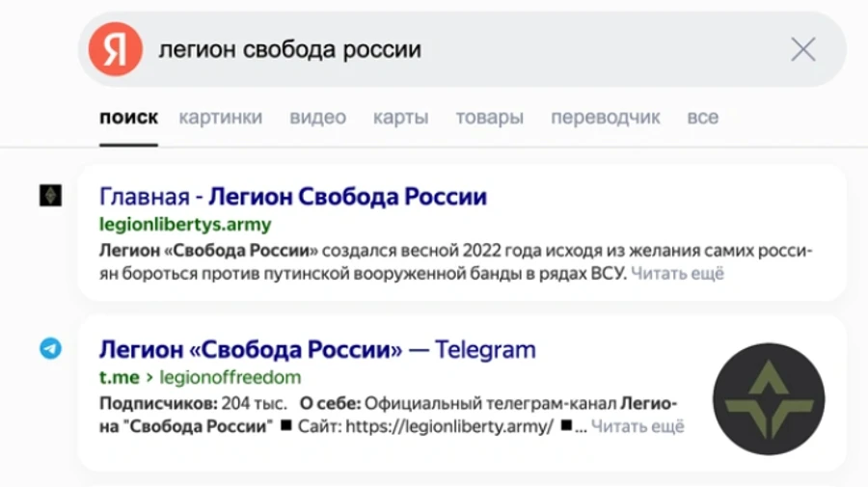Select the 'поиск' tab

tap(129, 118)
